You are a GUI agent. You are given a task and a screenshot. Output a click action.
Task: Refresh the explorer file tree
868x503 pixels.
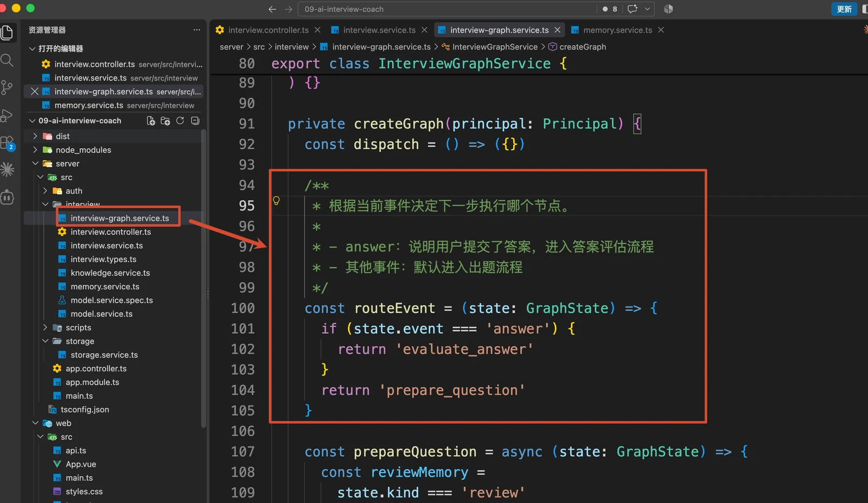pyautogui.click(x=180, y=120)
